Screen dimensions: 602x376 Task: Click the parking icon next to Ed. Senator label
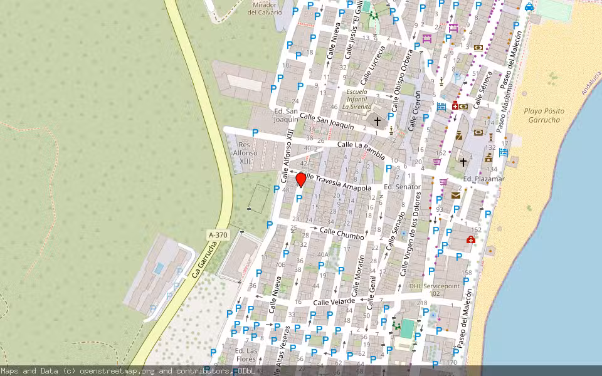[389, 168]
